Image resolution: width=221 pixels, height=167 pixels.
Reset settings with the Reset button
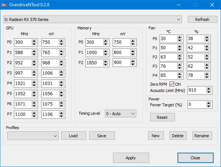click(x=162, y=117)
